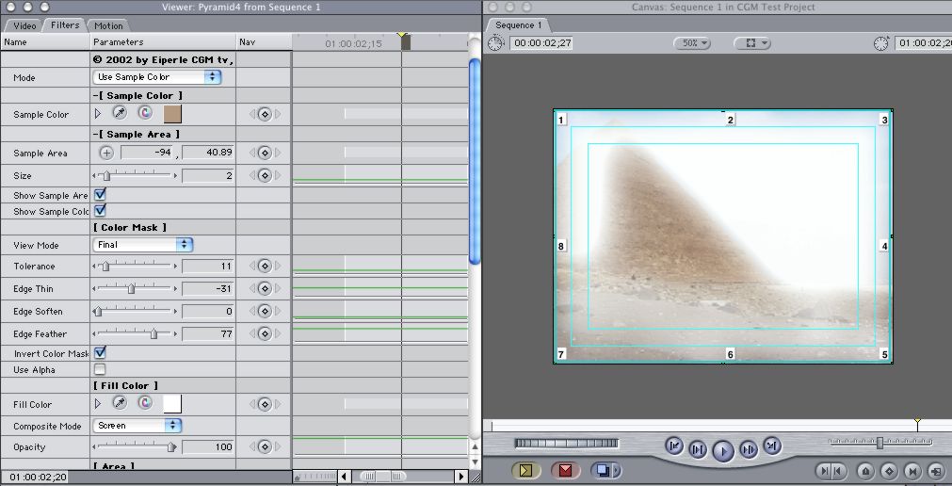
Task: Click the Add Motion Keyframe diamond button
Action: [888, 470]
